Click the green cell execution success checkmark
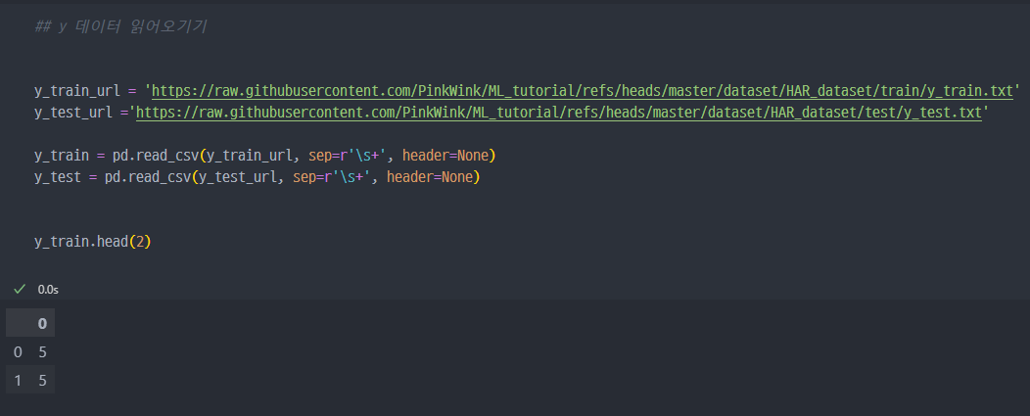1030x416 pixels. (x=20, y=289)
